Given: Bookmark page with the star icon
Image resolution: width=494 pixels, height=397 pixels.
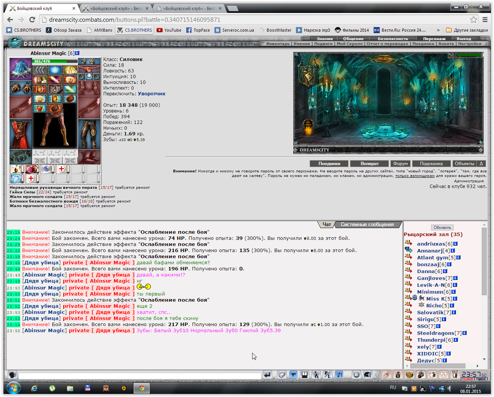Looking at the screenshot, I should [x=473, y=19].
